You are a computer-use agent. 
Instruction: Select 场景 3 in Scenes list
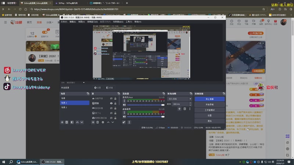click(75, 107)
